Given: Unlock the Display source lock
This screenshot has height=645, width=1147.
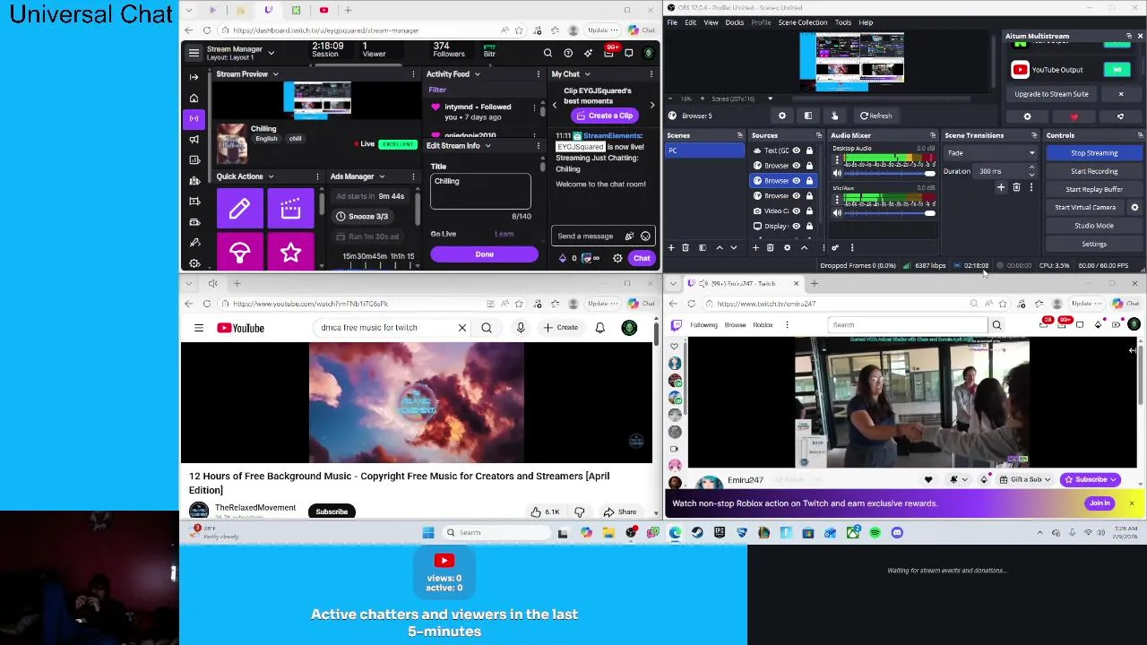Looking at the screenshot, I should coord(808,226).
